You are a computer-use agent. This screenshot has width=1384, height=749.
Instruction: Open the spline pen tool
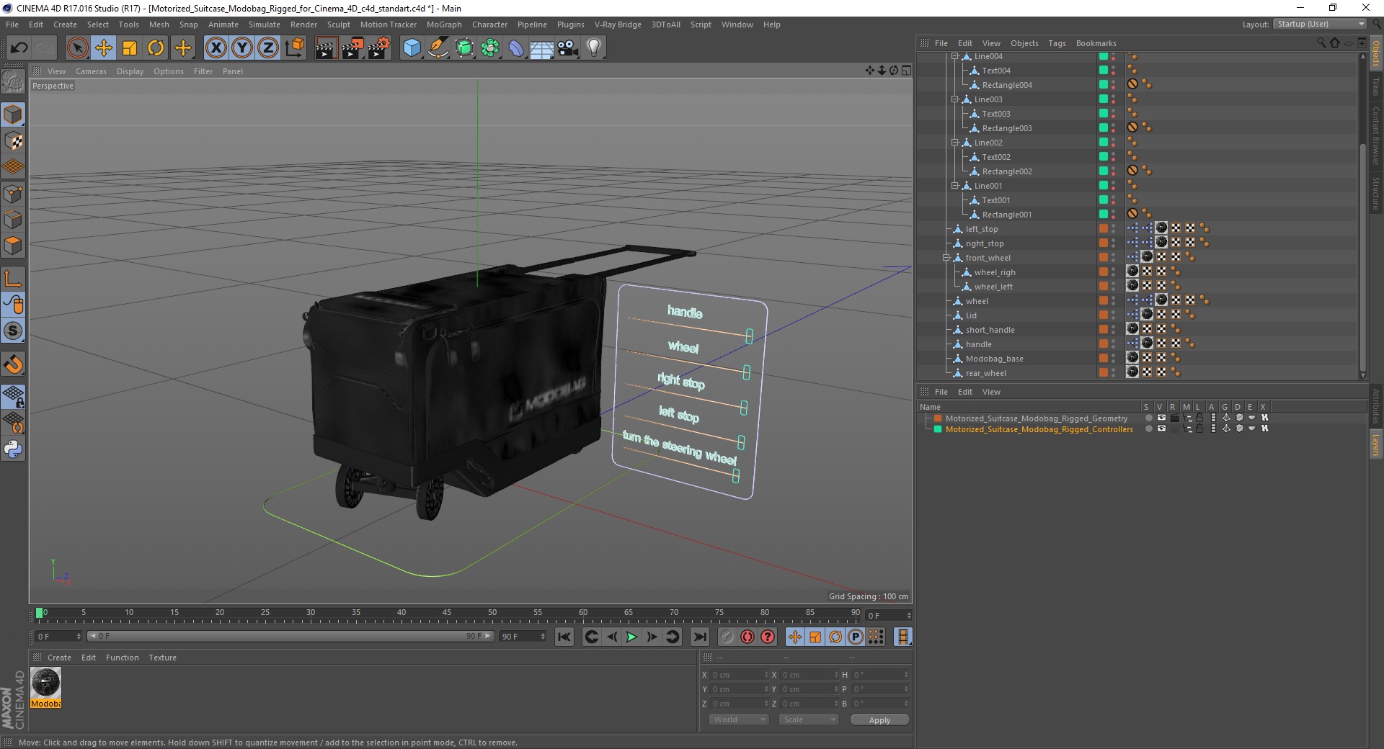coord(438,48)
